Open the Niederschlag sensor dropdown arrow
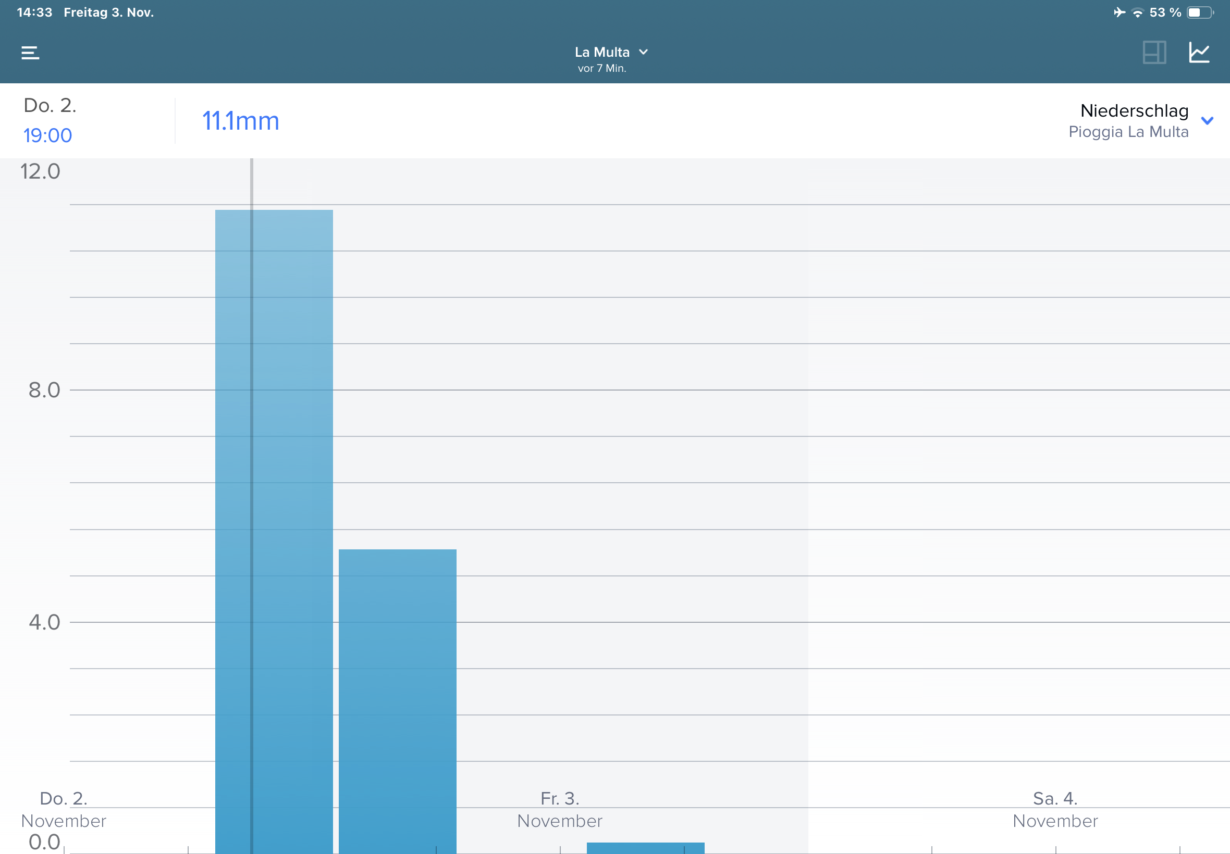Screen dimensions: 1230x854 [1207, 120]
